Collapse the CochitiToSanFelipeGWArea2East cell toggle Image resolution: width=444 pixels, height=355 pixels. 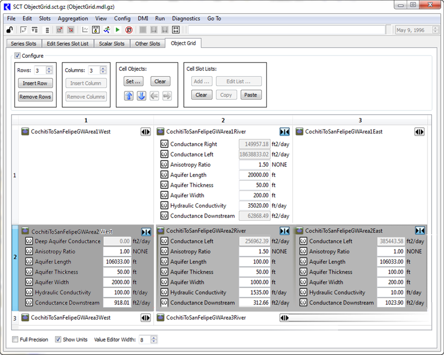420,231
